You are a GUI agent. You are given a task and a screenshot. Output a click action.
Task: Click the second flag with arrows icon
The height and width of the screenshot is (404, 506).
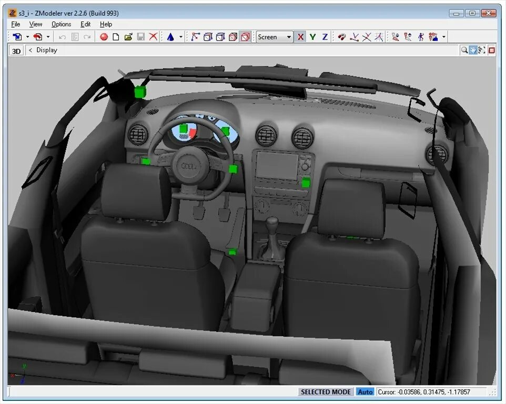408,37
